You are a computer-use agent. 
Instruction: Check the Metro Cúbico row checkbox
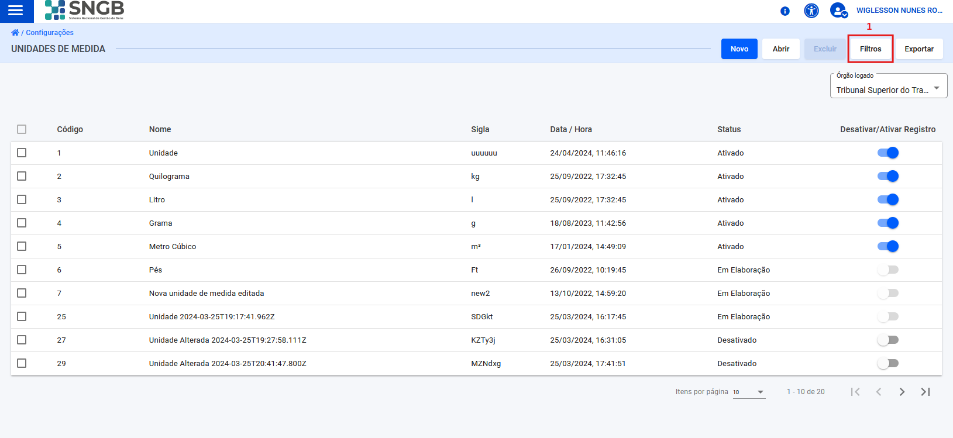coord(22,246)
